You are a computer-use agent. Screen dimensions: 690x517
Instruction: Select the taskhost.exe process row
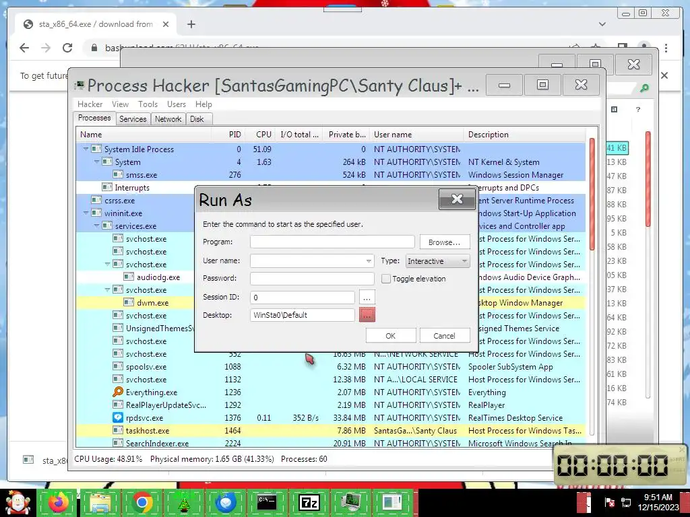[x=331, y=430]
